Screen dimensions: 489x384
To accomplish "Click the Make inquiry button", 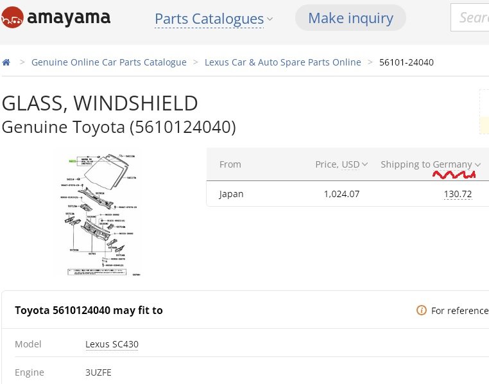I will click(x=350, y=18).
